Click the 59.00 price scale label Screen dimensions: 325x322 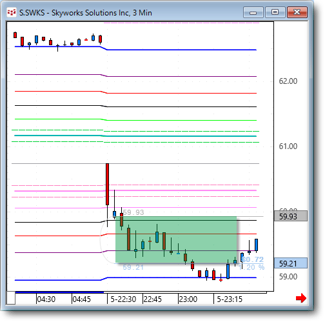(x=288, y=276)
